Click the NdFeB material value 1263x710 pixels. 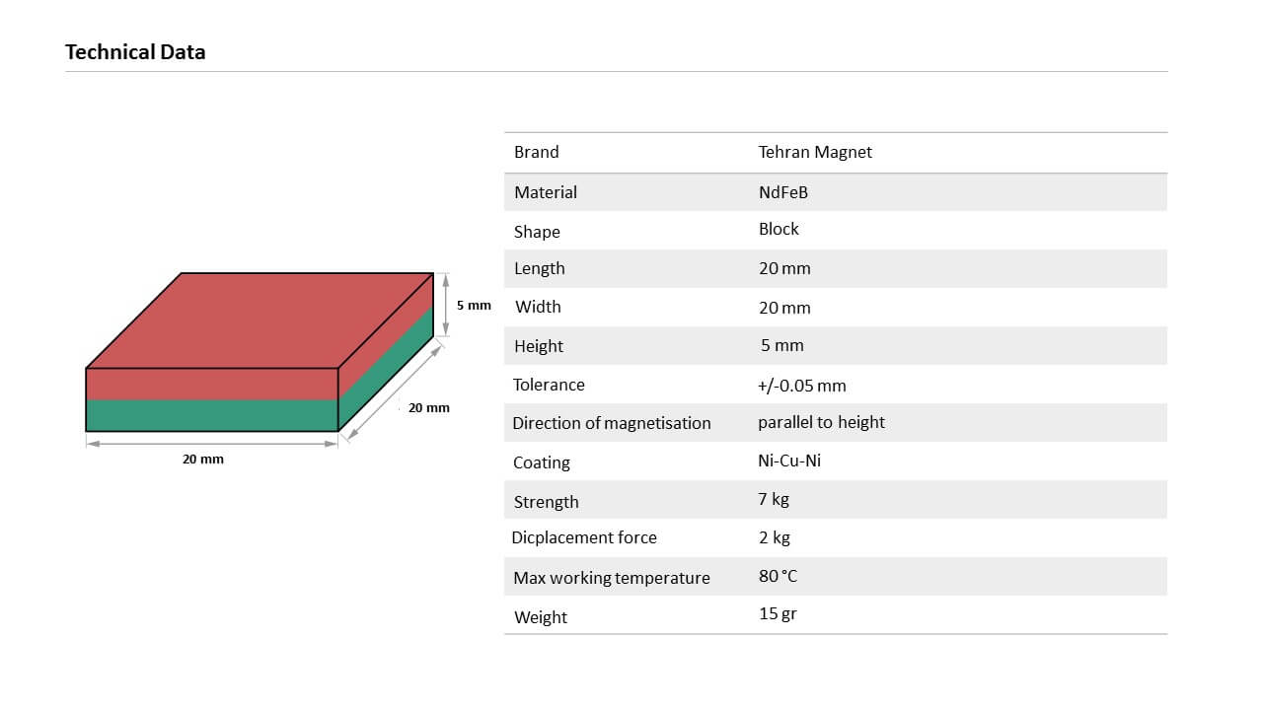pos(783,192)
